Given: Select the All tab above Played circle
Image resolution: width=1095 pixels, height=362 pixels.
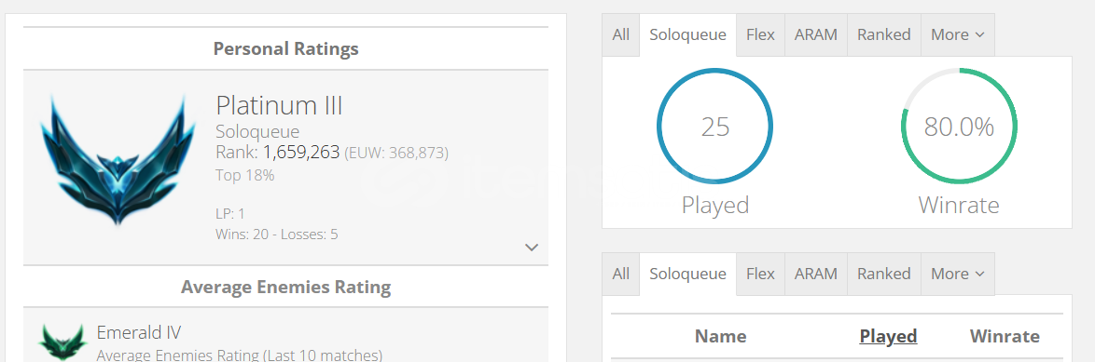Looking at the screenshot, I should coord(621,34).
